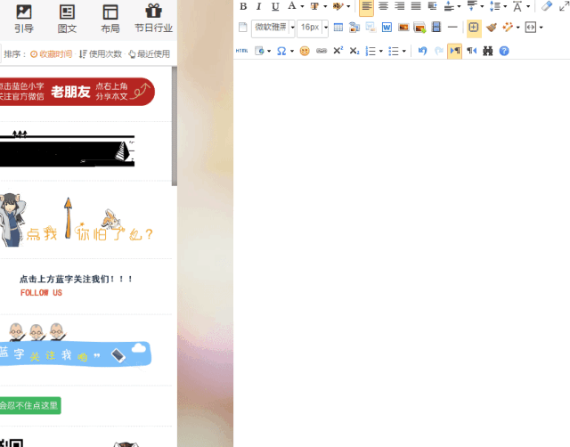570x447 pixels.
Task: Insert a hyperlink chain icon
Action: point(322,51)
